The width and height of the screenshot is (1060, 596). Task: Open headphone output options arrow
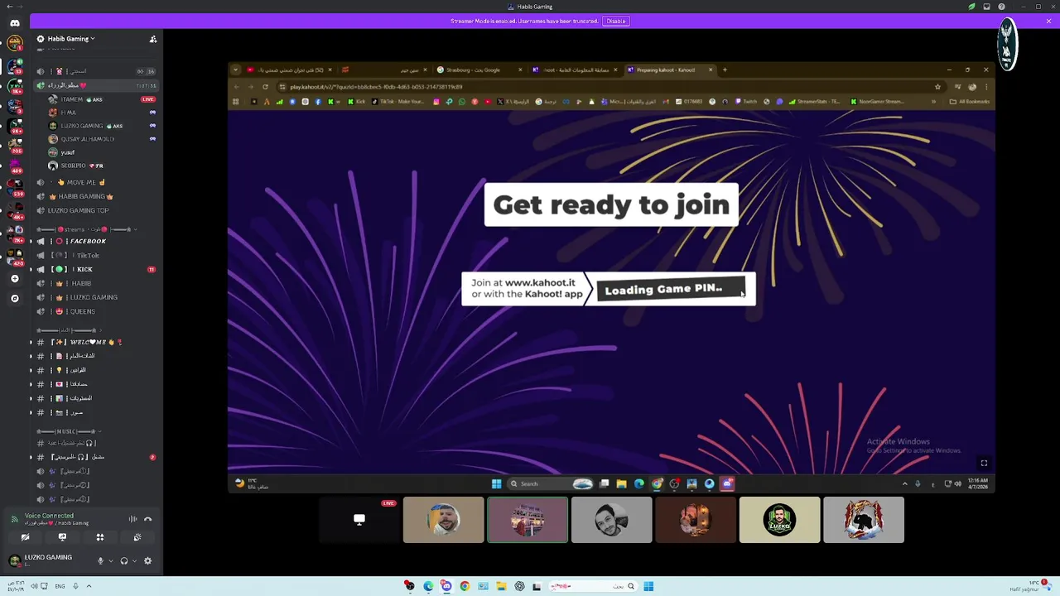(x=134, y=560)
